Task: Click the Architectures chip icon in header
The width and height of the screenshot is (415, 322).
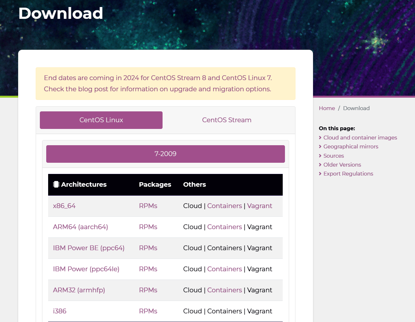Action: [x=56, y=184]
